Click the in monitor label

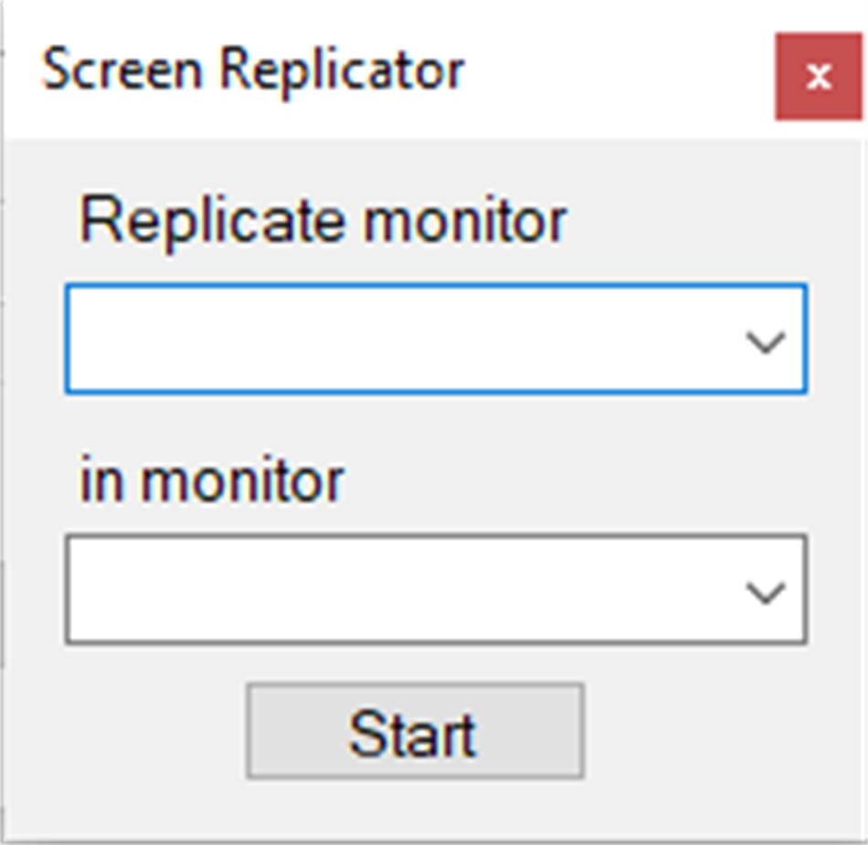(x=212, y=480)
